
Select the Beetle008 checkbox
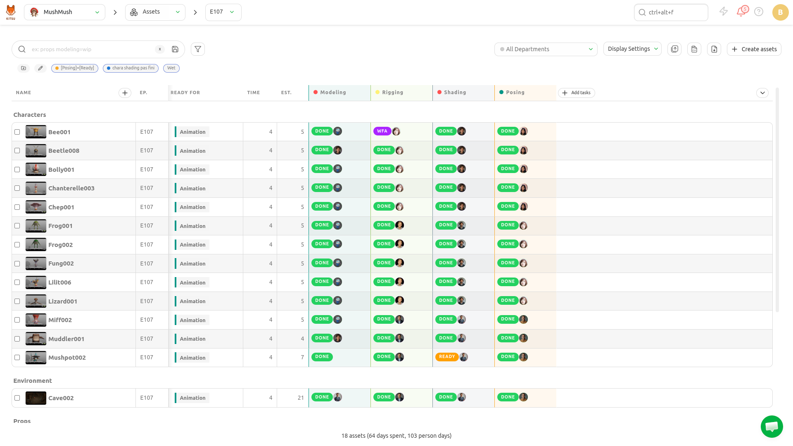pyautogui.click(x=17, y=151)
